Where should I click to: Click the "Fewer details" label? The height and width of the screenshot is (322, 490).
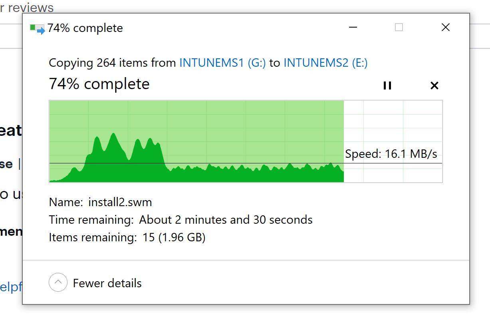pos(107,283)
